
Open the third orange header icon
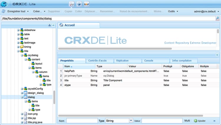(x=87, y=4)
